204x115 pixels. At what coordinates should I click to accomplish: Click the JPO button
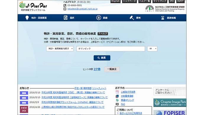pyautogui.click(x=171, y=1)
